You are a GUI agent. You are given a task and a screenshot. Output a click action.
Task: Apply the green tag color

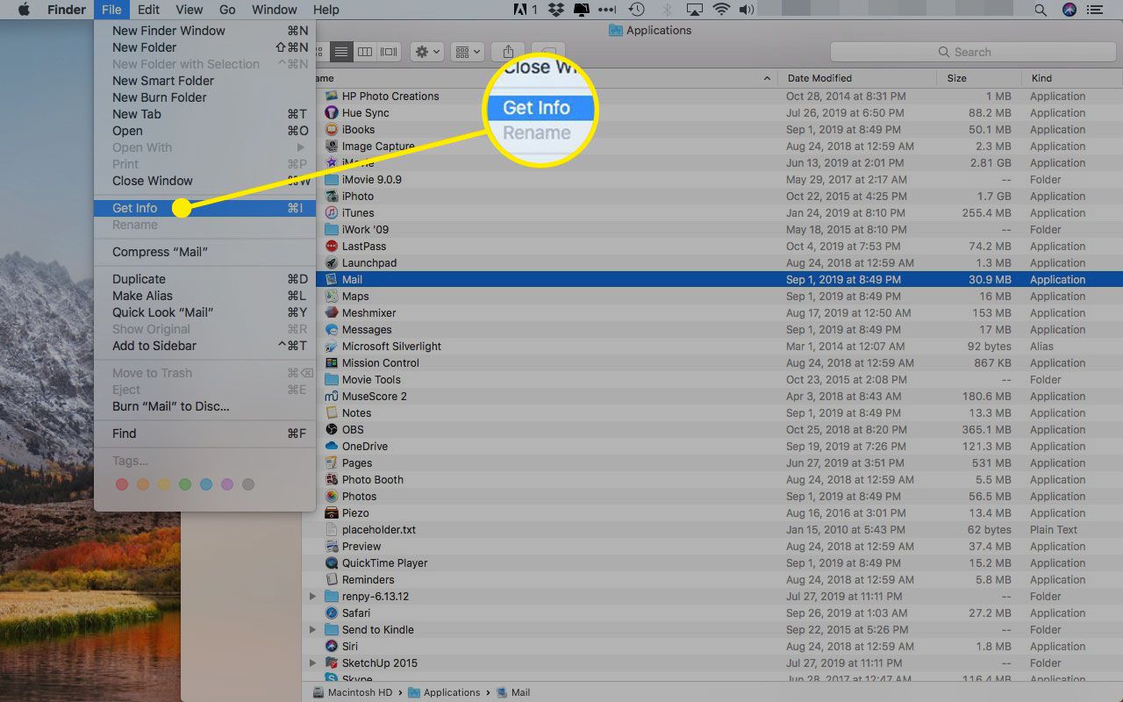(x=185, y=484)
